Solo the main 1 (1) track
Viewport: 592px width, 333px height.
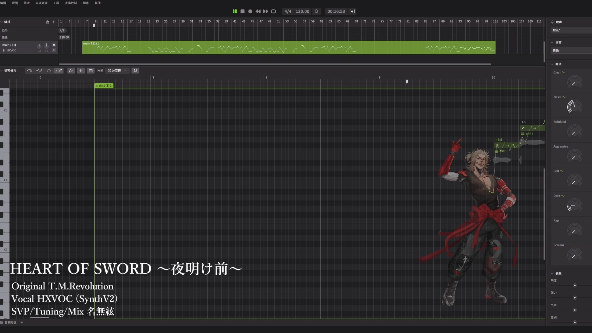(x=54, y=50)
